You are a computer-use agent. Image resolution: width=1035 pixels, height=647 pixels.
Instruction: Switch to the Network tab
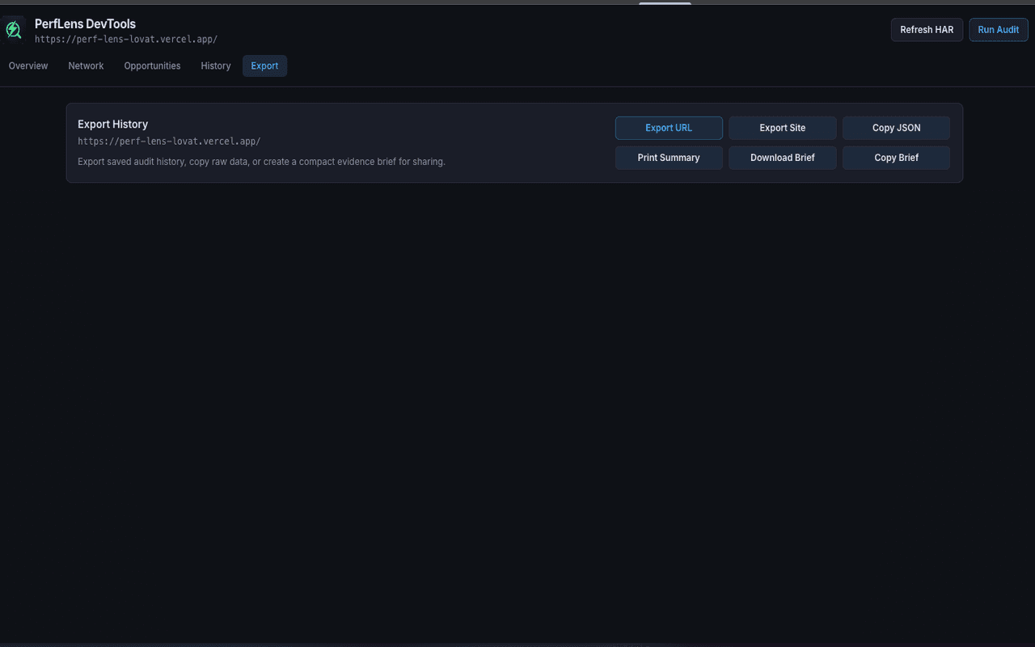point(86,66)
